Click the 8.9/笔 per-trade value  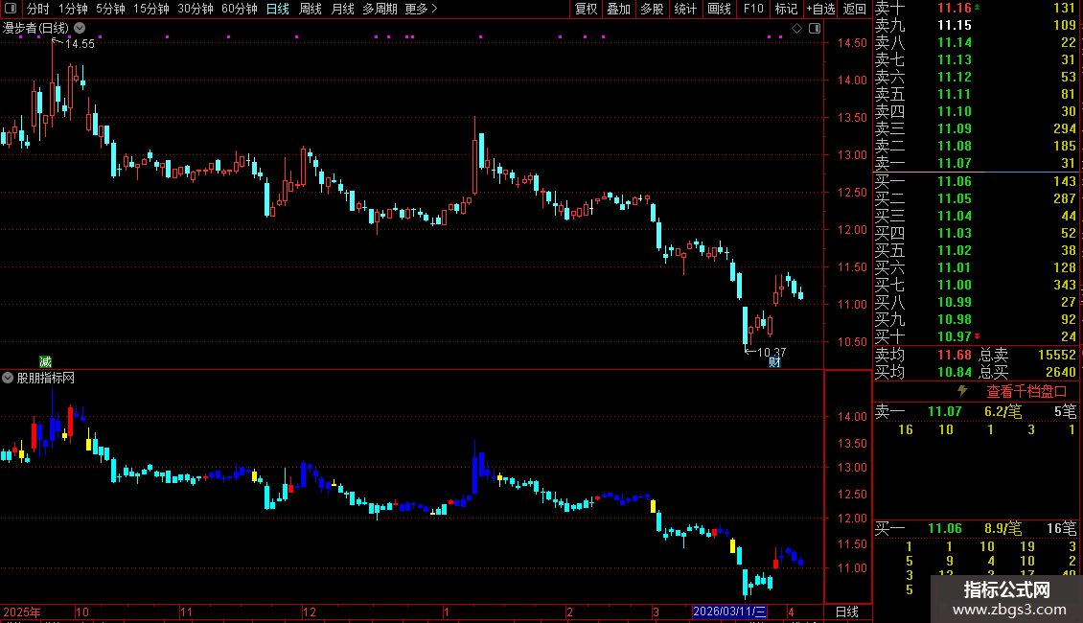(1002, 528)
